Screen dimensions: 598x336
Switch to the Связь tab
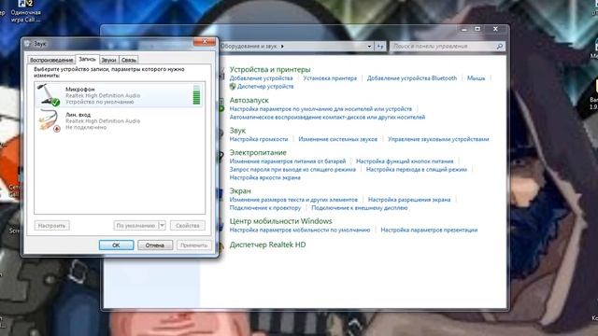coord(129,60)
